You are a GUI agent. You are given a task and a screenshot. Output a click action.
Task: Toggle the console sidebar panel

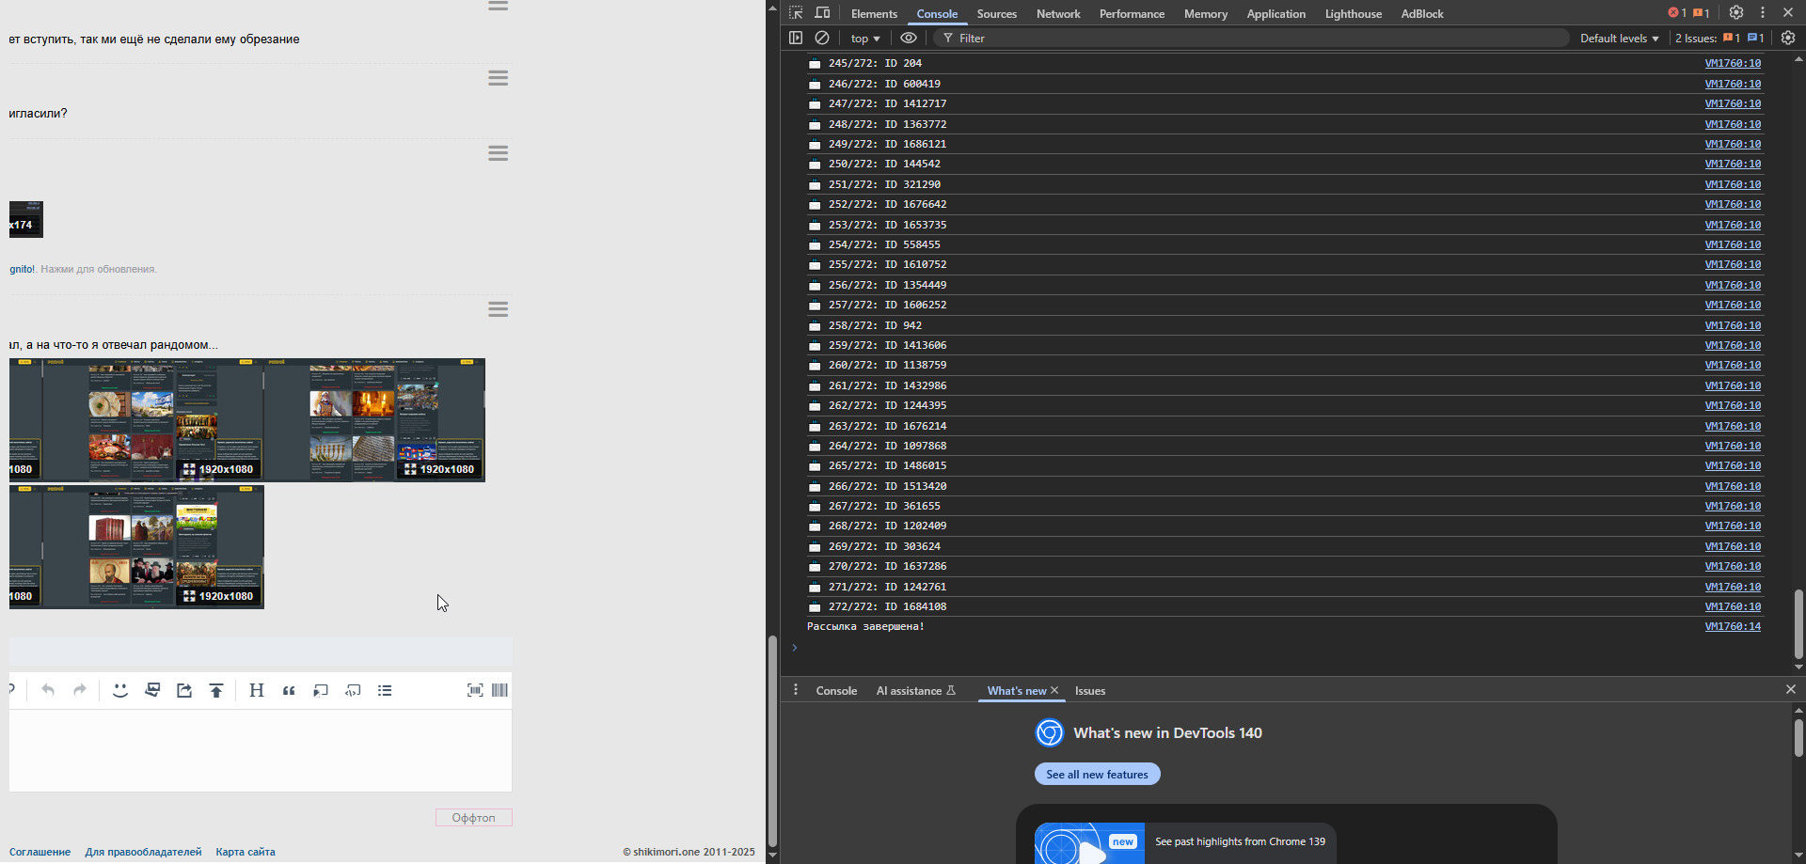tap(796, 39)
